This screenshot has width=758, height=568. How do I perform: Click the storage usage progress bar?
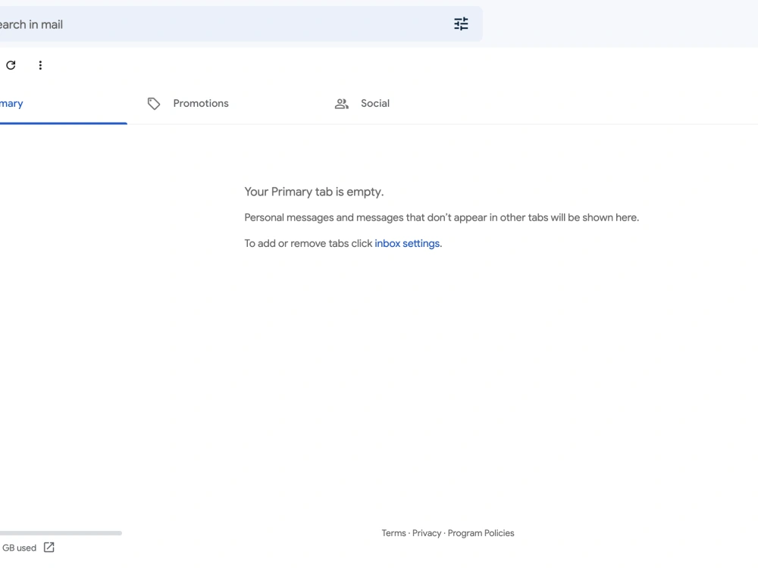click(61, 533)
